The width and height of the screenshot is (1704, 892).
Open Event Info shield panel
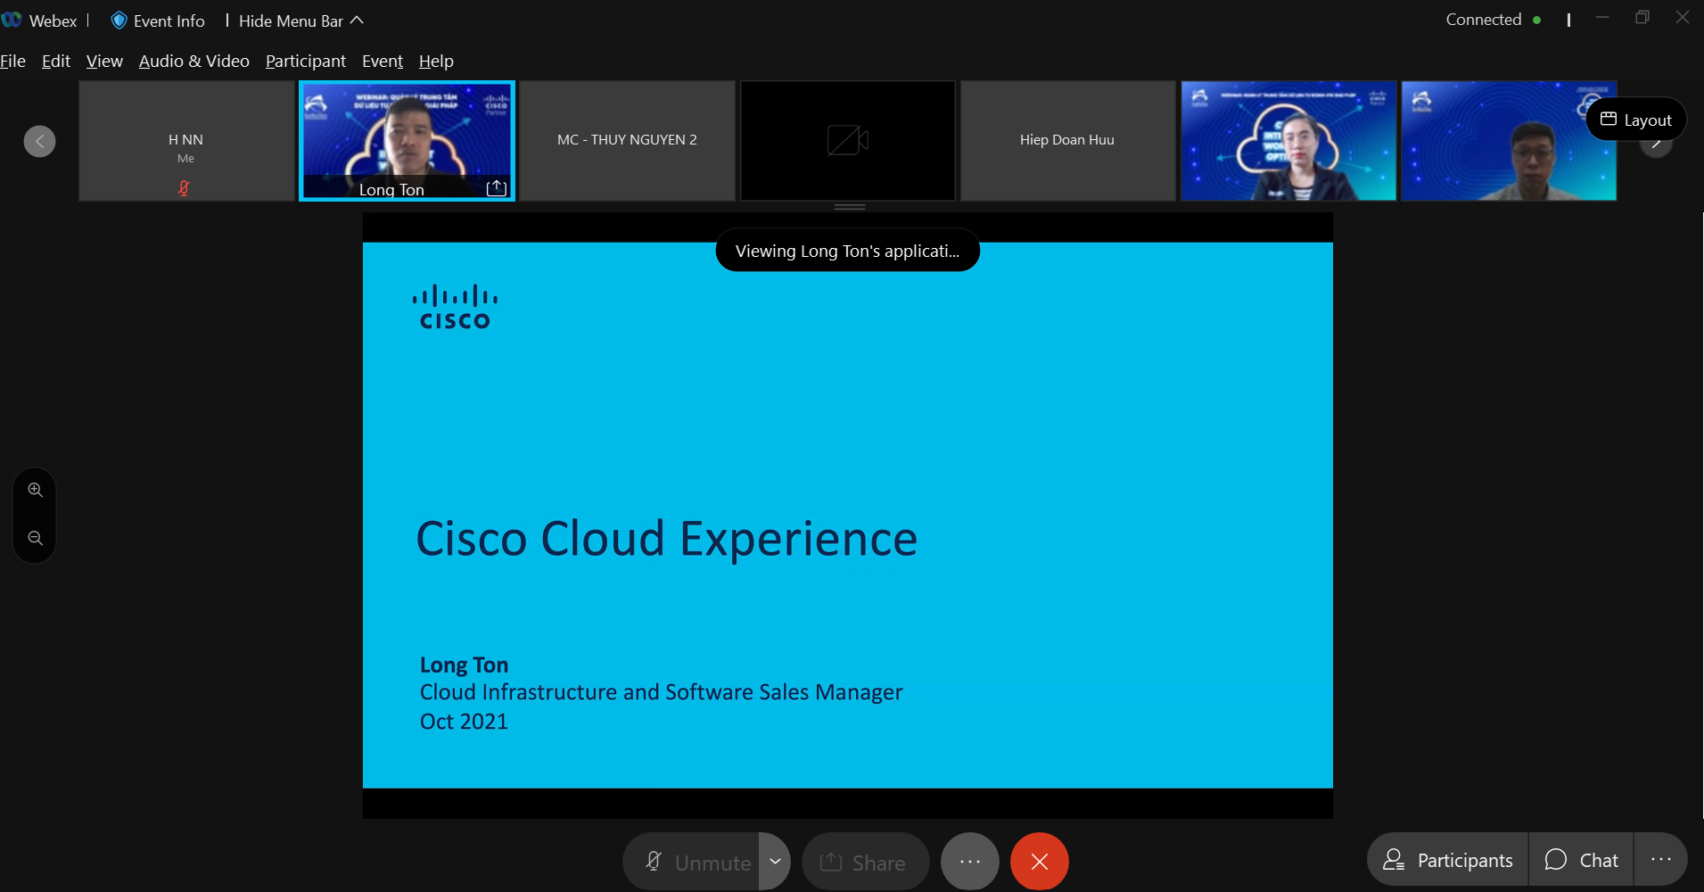click(x=158, y=21)
